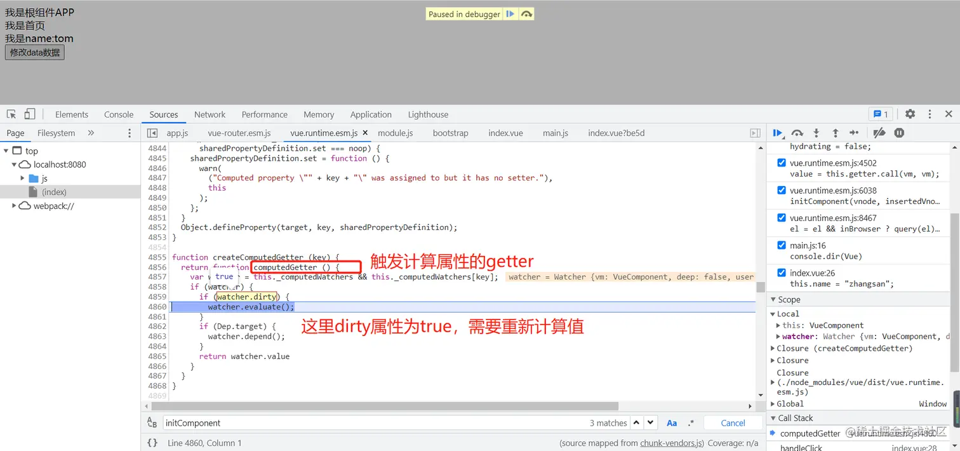The width and height of the screenshot is (960, 451).
Task: Open the Application tab
Action: click(x=371, y=114)
